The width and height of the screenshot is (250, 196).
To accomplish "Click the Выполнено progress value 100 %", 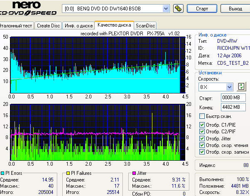I will (243, 179).
